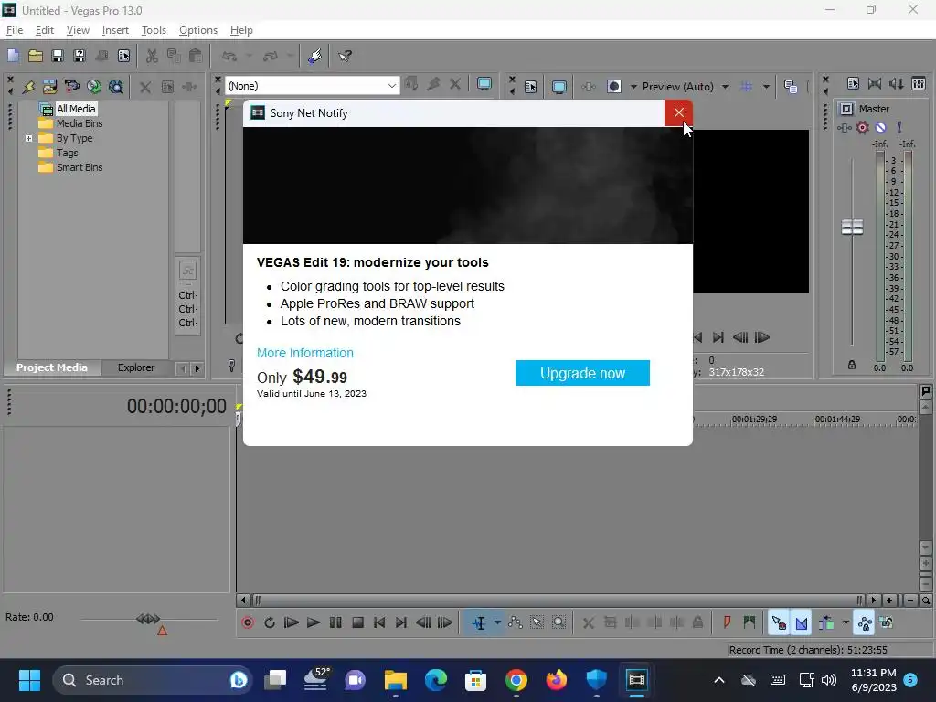The width and height of the screenshot is (936, 702).
Task: Select the Media Bins folder
Action: pos(80,123)
